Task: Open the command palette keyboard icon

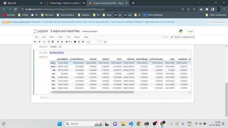Action: coord(105,42)
